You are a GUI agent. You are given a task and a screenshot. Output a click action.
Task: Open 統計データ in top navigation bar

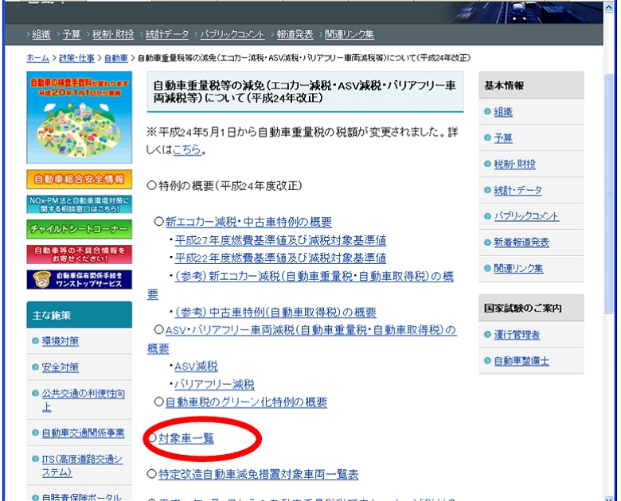tap(167, 34)
